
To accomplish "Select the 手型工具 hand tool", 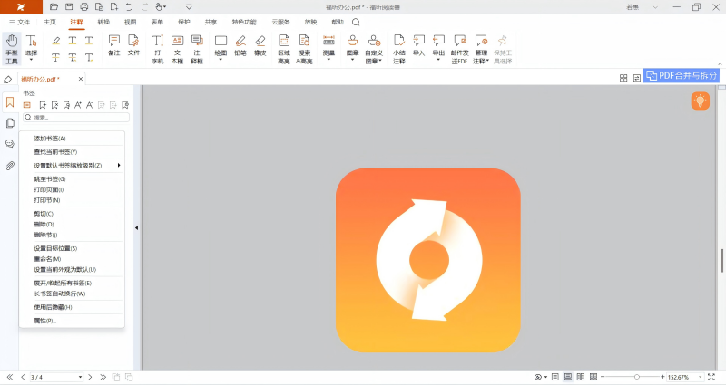I will (12, 49).
